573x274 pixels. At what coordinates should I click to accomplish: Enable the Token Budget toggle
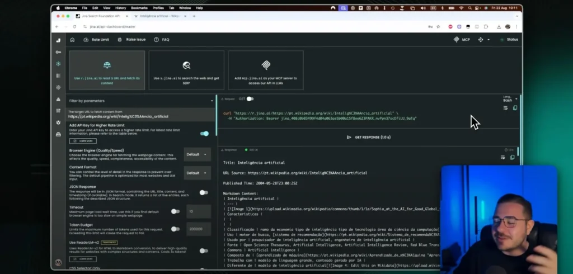click(175, 229)
